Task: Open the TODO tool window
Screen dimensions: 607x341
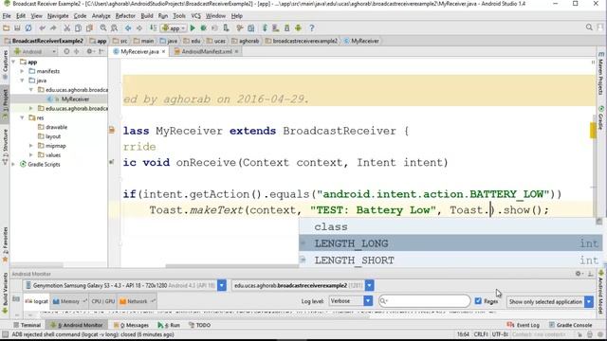Action: [200, 325]
